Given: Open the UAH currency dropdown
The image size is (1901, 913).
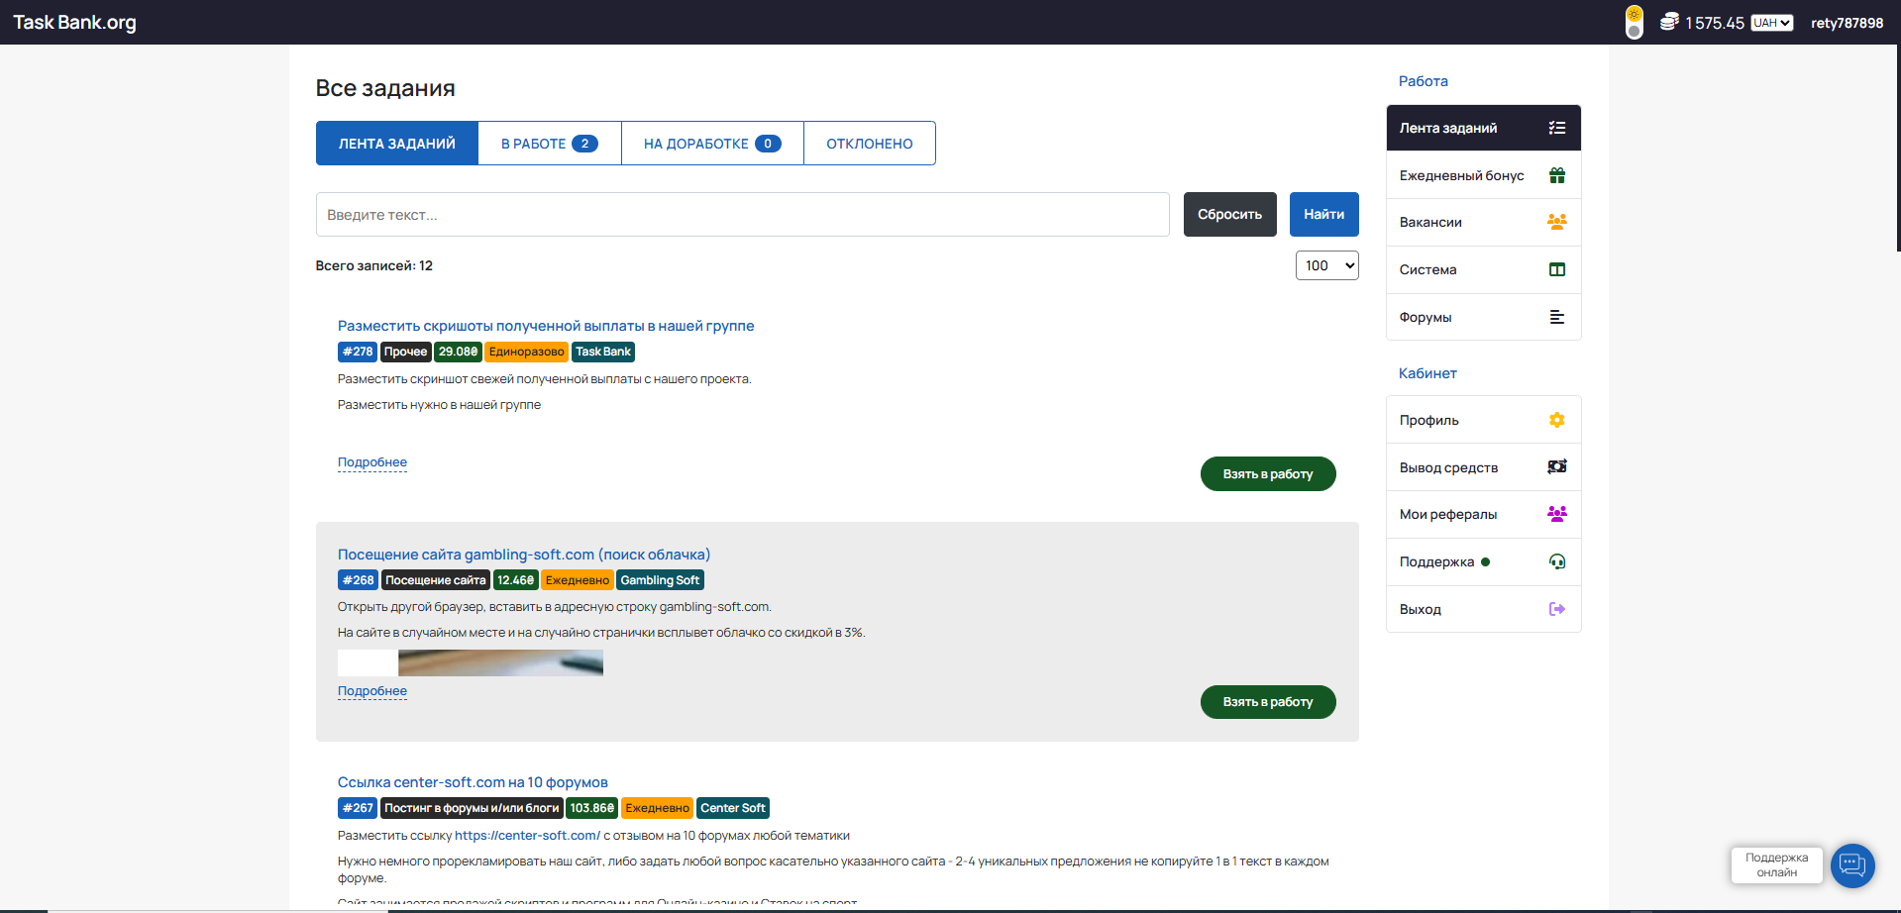Looking at the screenshot, I should (1771, 23).
